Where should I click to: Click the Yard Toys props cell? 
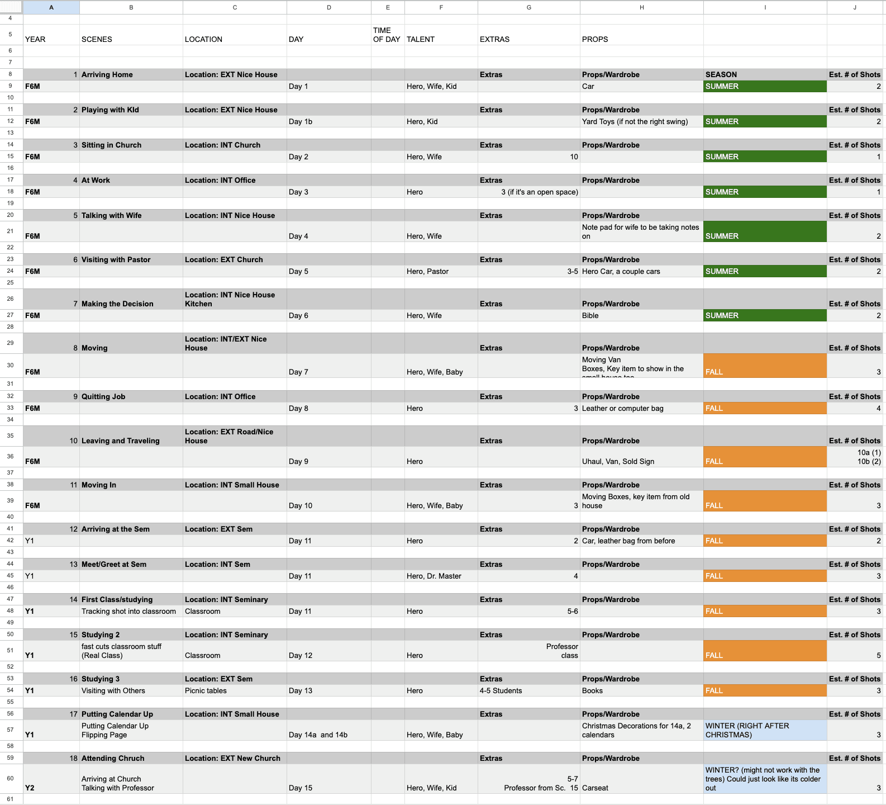click(x=641, y=121)
